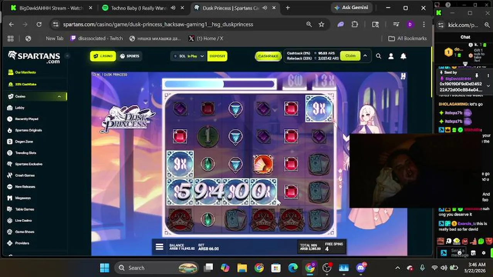This screenshot has height=277, width=493.
Task: Open Chrome tab search screen icon
Action: point(375,24)
